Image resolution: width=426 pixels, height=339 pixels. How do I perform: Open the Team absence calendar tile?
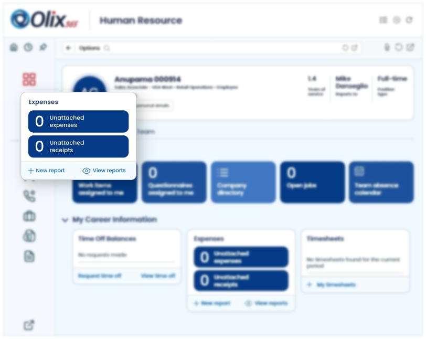(381, 182)
